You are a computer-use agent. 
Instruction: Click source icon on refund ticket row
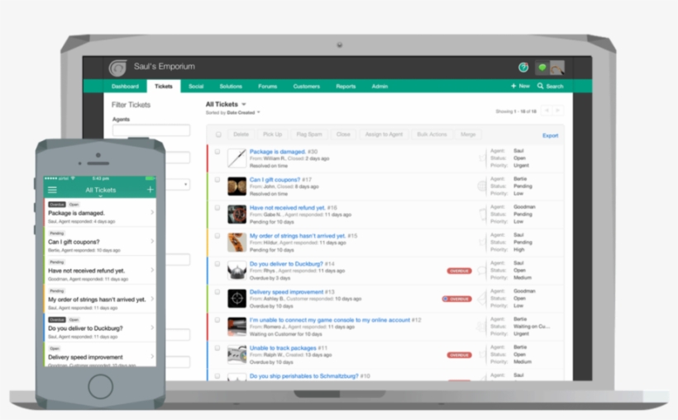[x=482, y=214]
